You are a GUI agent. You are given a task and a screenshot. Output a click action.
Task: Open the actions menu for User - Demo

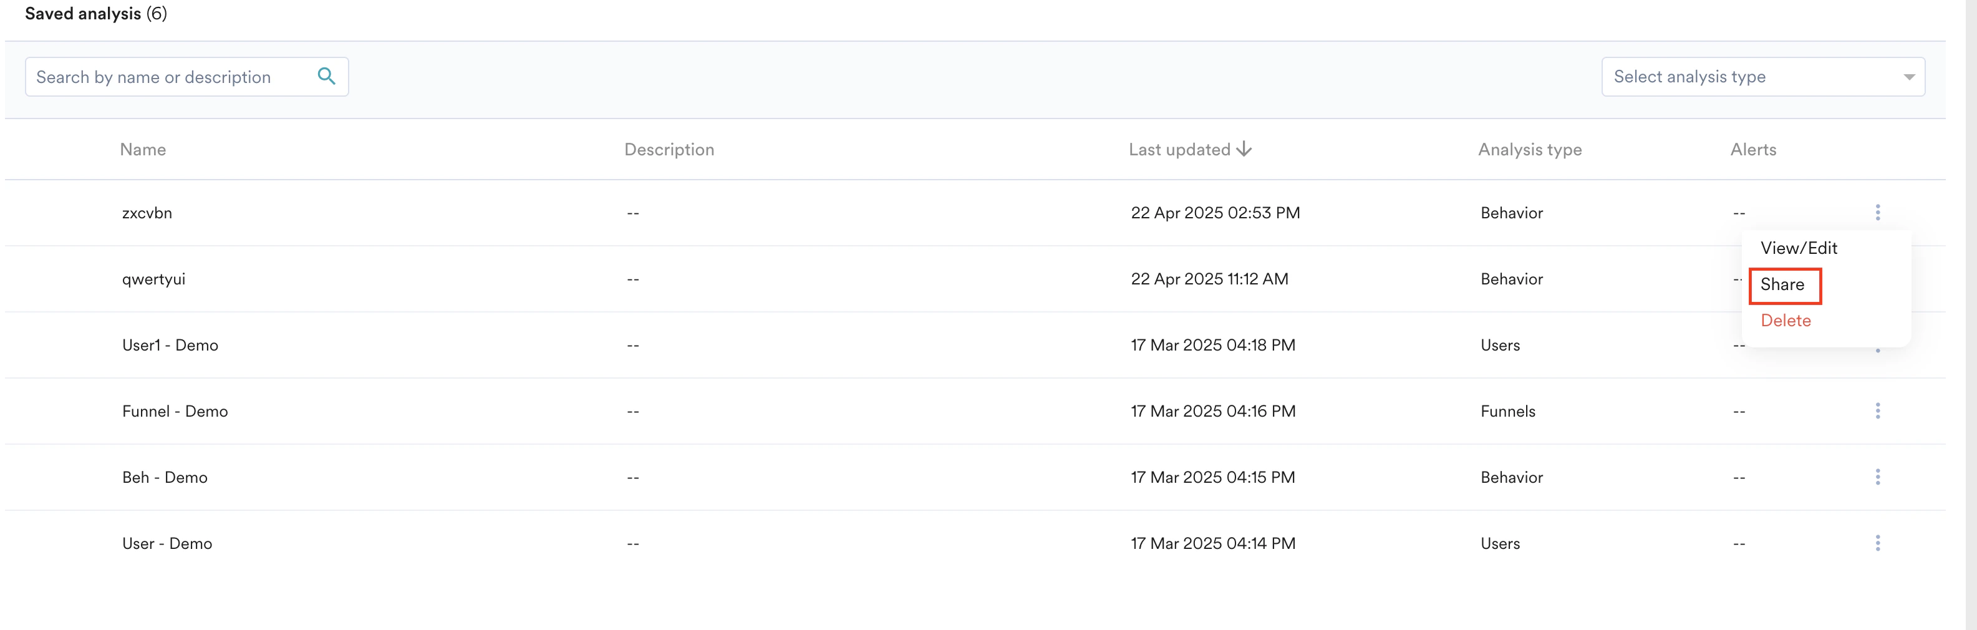pyautogui.click(x=1878, y=543)
